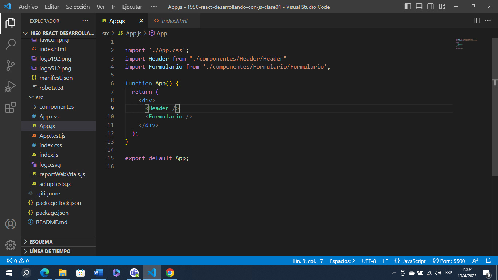Screen dimensions: 498x280
Task: Open logo192.png in the explorer
Action: click(58, 59)
